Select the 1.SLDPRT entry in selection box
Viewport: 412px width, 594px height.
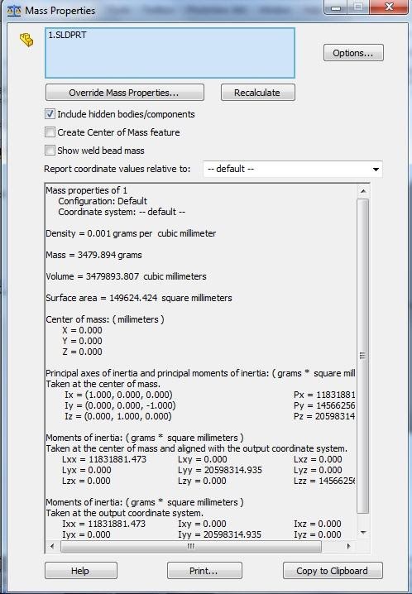click(67, 36)
